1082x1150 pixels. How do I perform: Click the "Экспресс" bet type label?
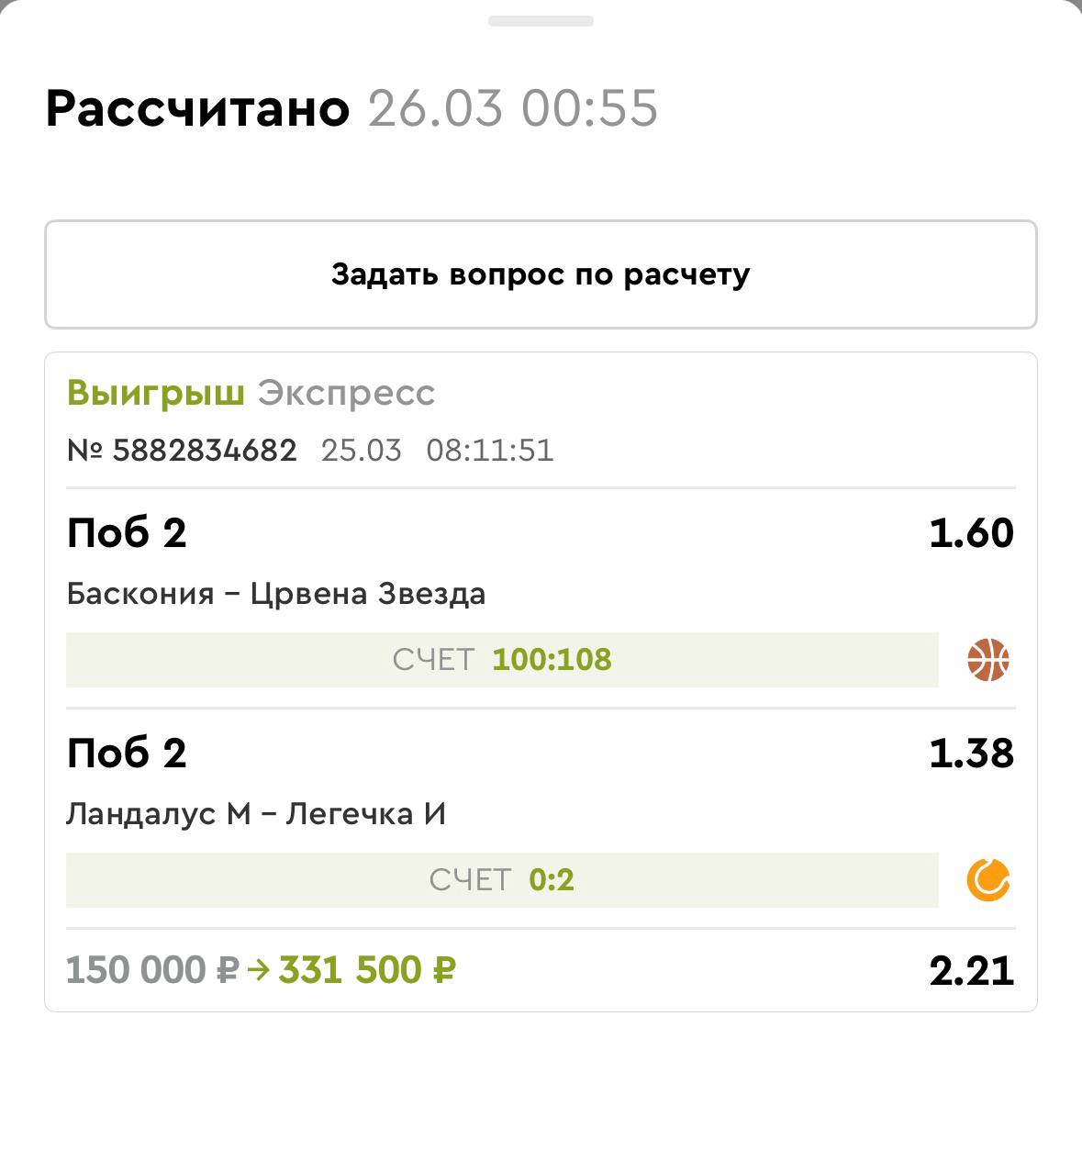(x=346, y=393)
